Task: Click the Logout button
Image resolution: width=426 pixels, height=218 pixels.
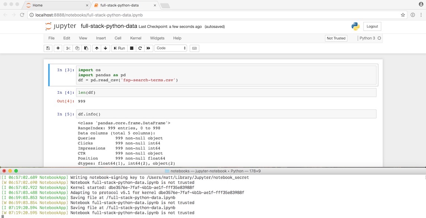Action: pyautogui.click(x=372, y=26)
